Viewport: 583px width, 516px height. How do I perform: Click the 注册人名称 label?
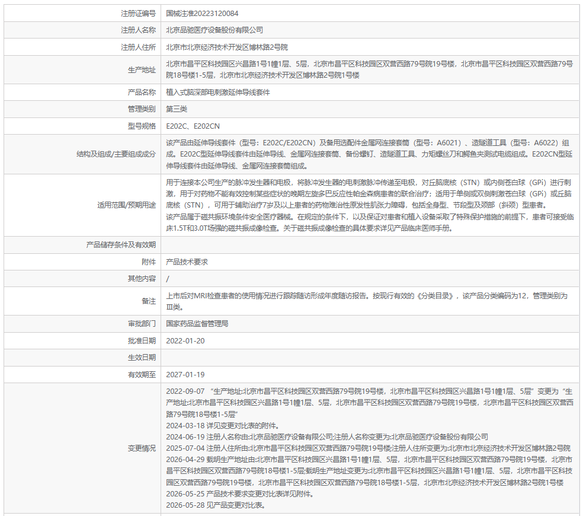click(x=138, y=30)
